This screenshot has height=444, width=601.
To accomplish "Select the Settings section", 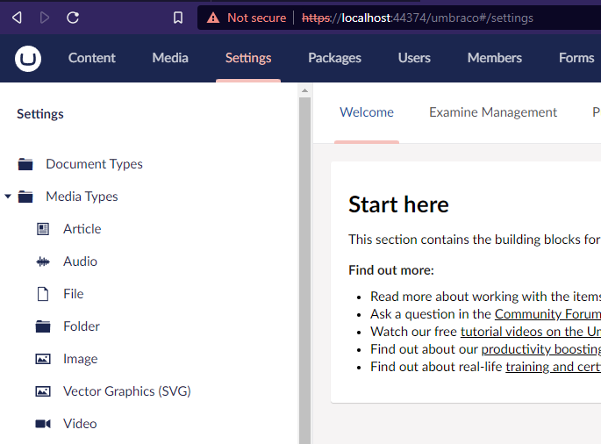I will (x=248, y=58).
